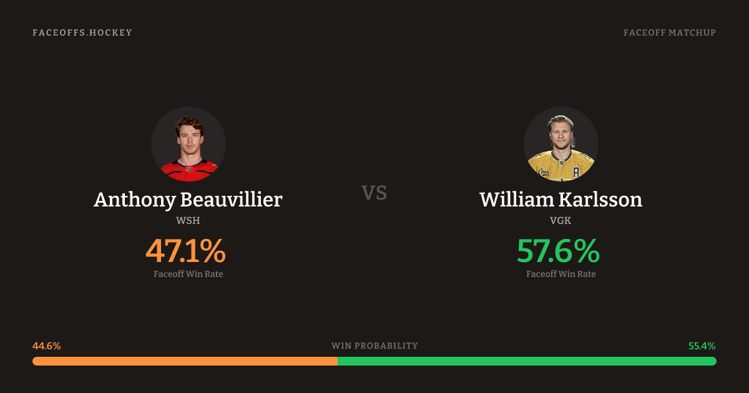Image resolution: width=749 pixels, height=393 pixels.
Task: Click the 55.4% win probability value
Action: pos(702,346)
